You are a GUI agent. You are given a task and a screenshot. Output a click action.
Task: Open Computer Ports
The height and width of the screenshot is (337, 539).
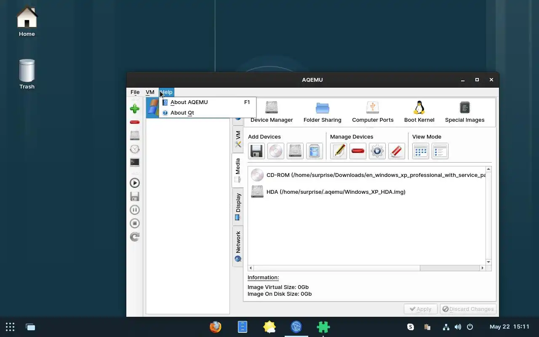coord(373,112)
